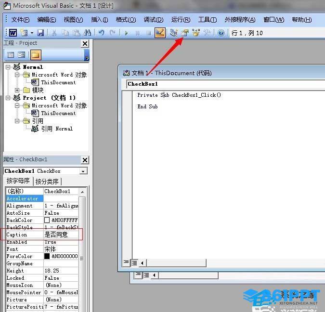325x312 pixels.
Task: Open the 插入(I) menu
Action: point(100,20)
